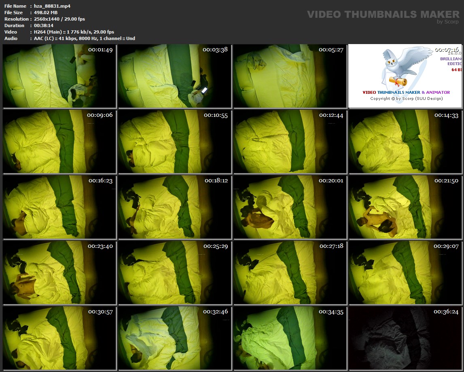Image resolution: width=464 pixels, height=372 pixels.
Task: Click the Audio label in header
Action: pyautogui.click(x=11, y=38)
